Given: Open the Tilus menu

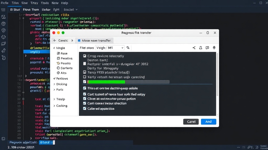Looking at the screenshot, I should click(x=15, y=3).
